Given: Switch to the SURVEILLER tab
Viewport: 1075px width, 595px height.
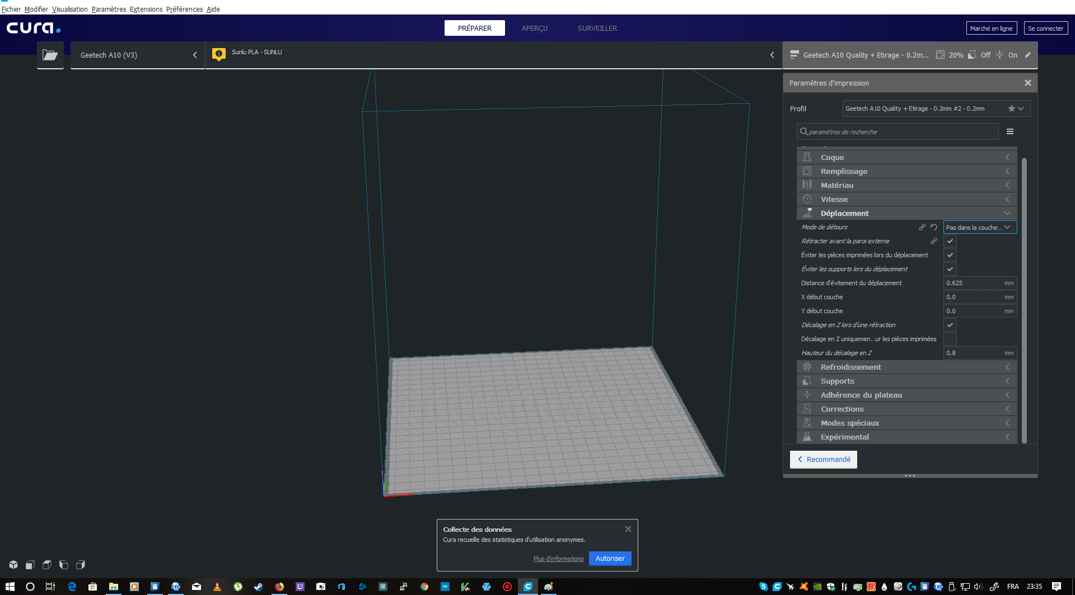Looking at the screenshot, I should pyautogui.click(x=597, y=28).
